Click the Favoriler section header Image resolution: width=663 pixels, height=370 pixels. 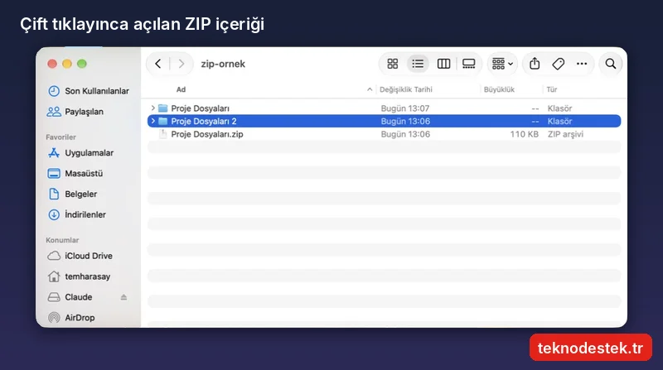point(60,137)
